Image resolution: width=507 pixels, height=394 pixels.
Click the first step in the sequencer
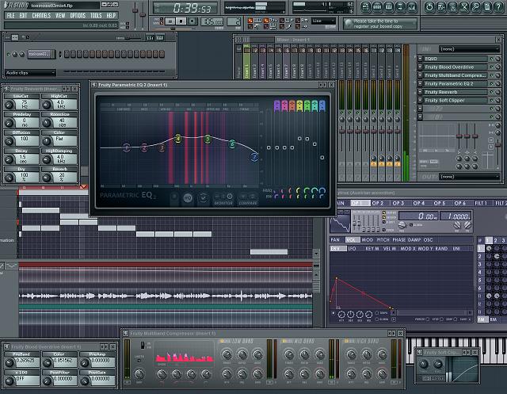tap(67, 54)
